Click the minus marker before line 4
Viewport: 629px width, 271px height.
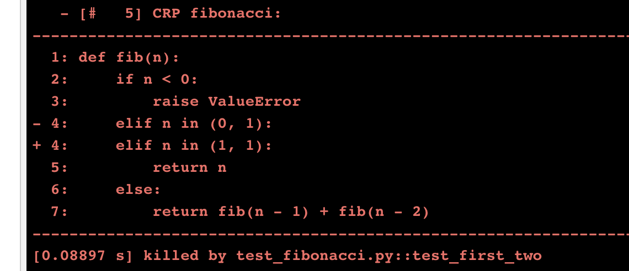point(36,123)
